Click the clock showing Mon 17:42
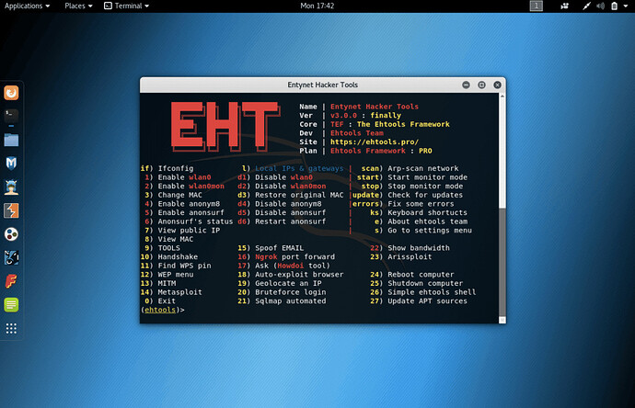 tap(319, 6)
